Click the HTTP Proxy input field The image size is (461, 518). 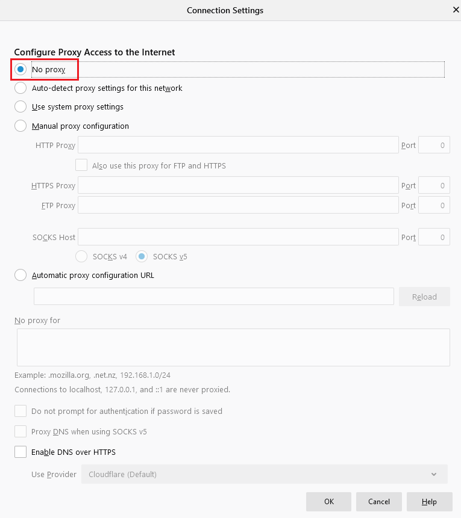coord(238,145)
